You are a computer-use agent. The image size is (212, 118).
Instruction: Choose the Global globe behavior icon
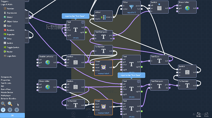pos(5,17)
